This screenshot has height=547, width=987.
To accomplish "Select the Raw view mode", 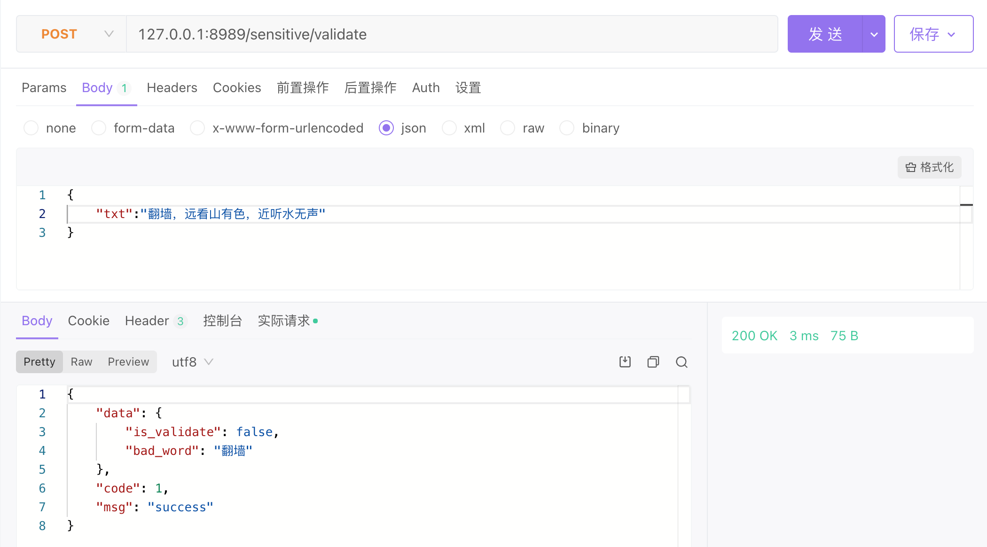I will pos(81,362).
